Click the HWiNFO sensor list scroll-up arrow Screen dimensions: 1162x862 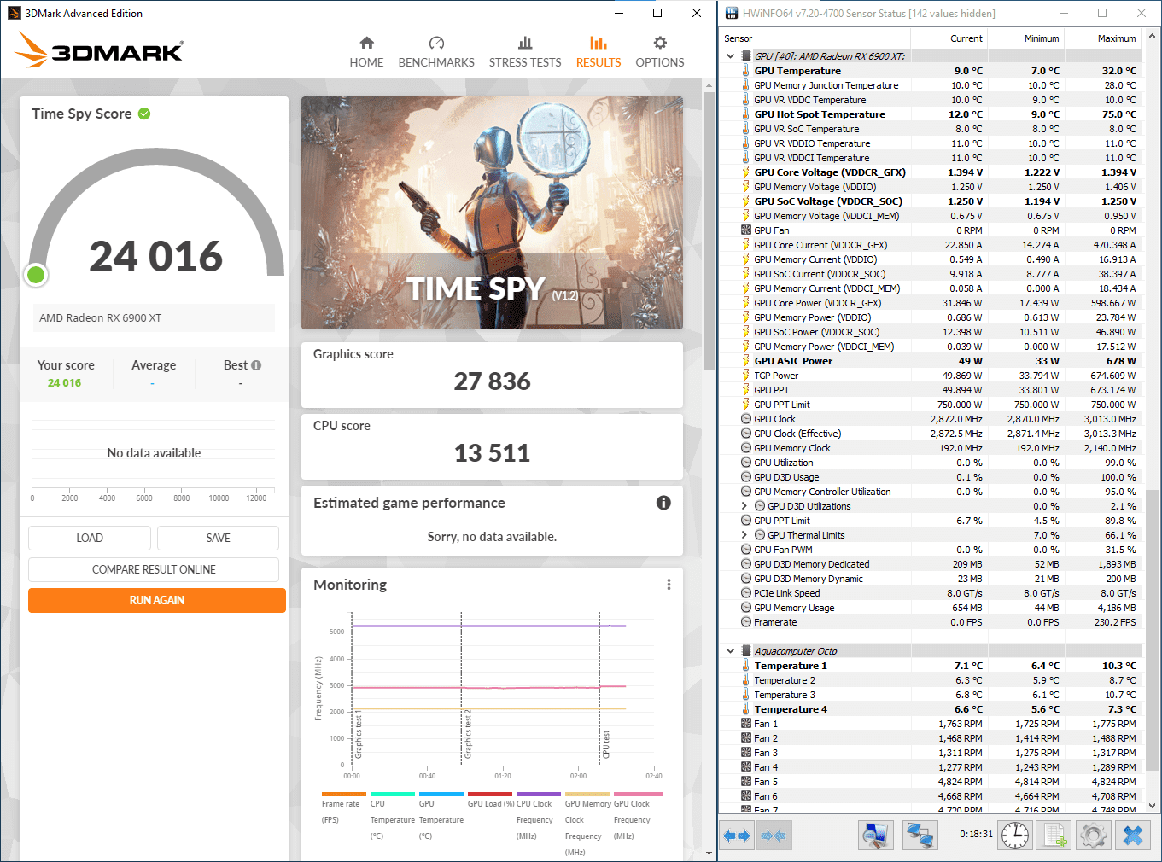[x=1153, y=37]
